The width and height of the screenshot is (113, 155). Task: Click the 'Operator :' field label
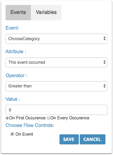16,75
